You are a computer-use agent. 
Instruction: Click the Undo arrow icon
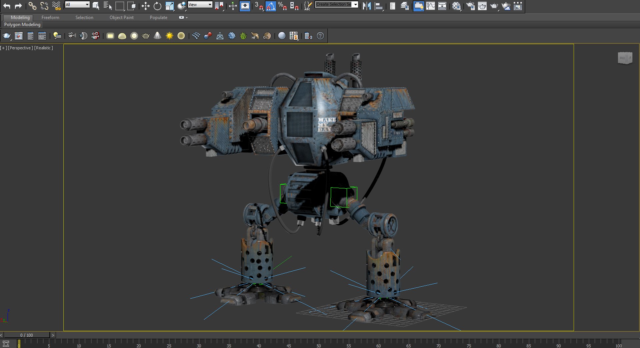pyautogui.click(x=7, y=6)
